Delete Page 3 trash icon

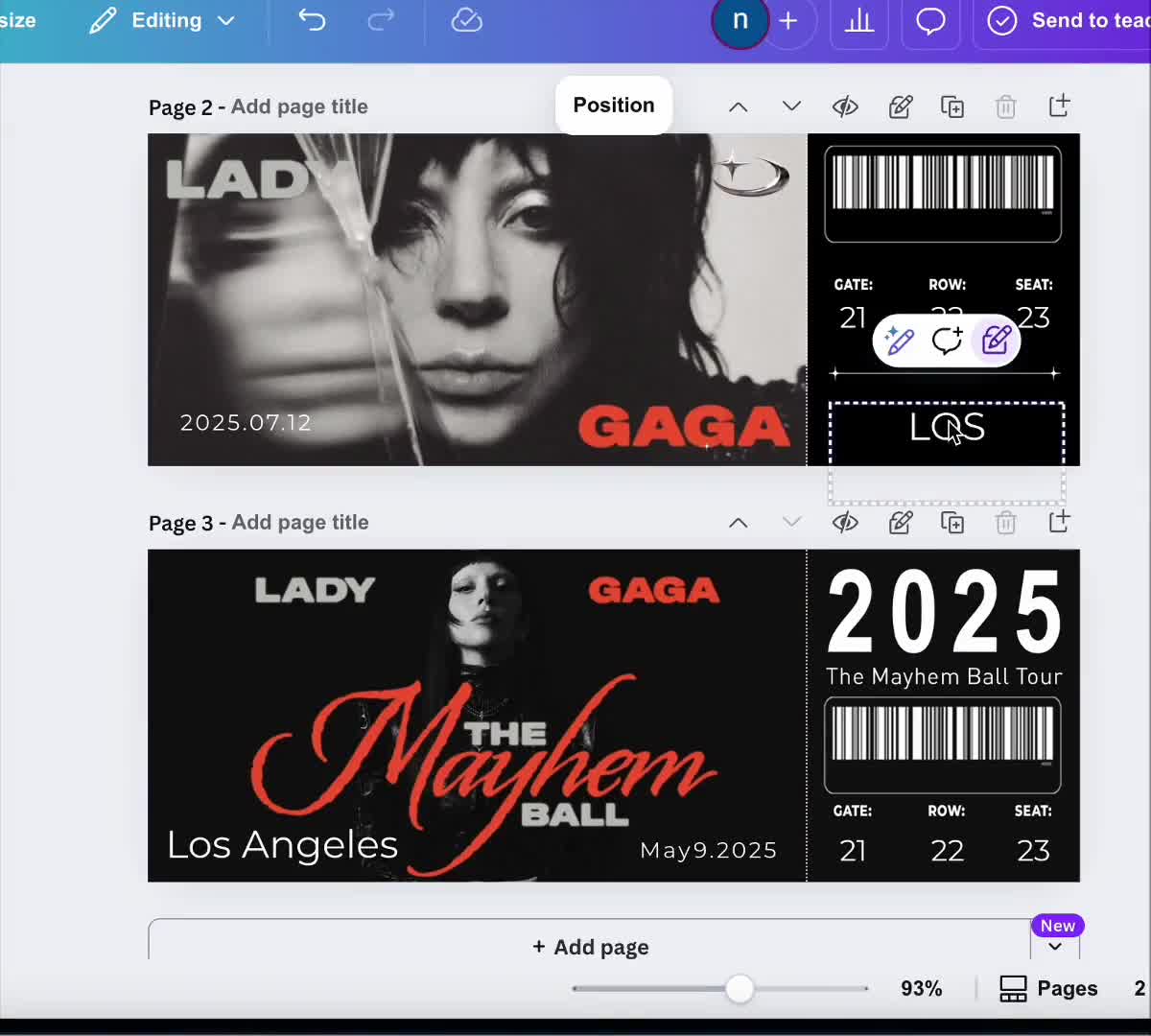pyautogui.click(x=1005, y=523)
